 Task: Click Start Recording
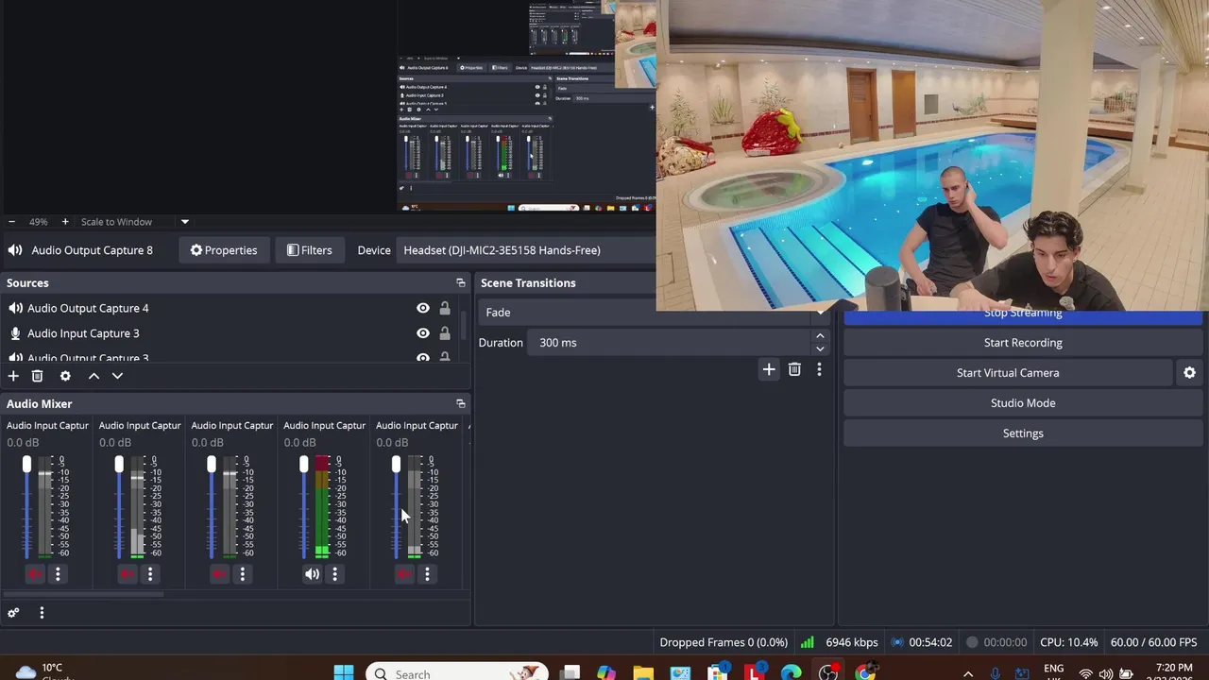click(1023, 343)
